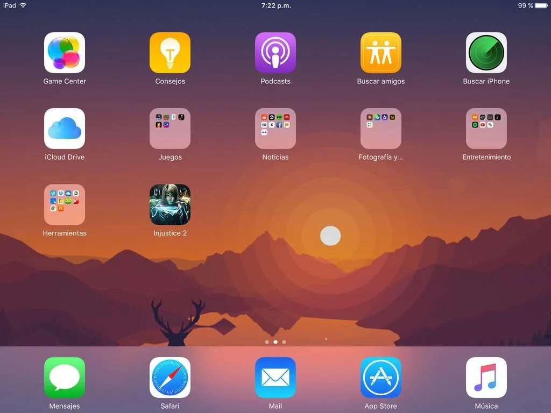
Task: Launch Safari from the dock
Action: coord(169,378)
